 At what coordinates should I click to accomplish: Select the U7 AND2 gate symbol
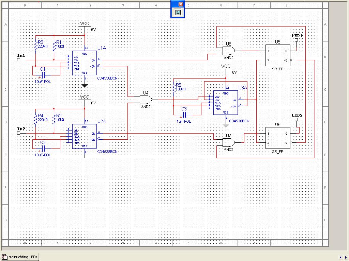point(228,142)
